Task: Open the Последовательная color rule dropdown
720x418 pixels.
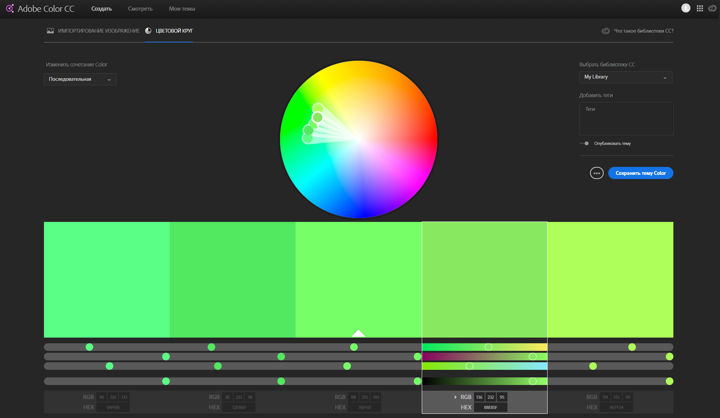Action: [x=80, y=79]
